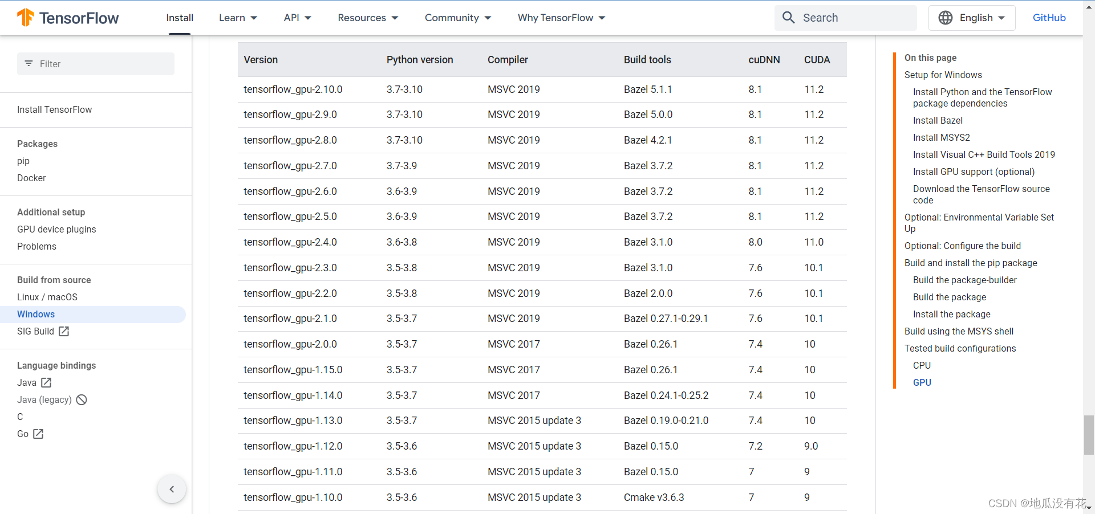The image size is (1095, 514).
Task: Jump to Install Visual C++ Build Tools 2019
Action: pyautogui.click(x=984, y=154)
